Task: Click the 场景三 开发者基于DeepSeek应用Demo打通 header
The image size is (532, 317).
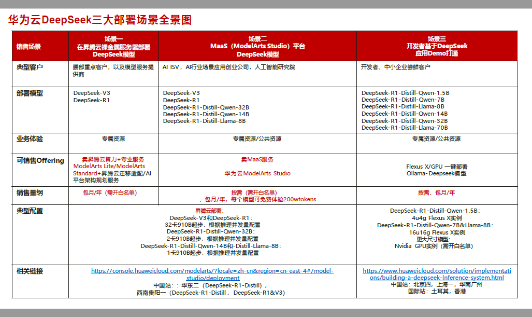Action: [437, 46]
